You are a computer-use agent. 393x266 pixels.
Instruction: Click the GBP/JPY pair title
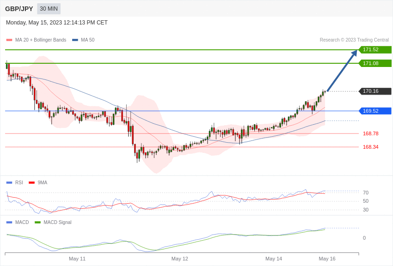pos(19,9)
